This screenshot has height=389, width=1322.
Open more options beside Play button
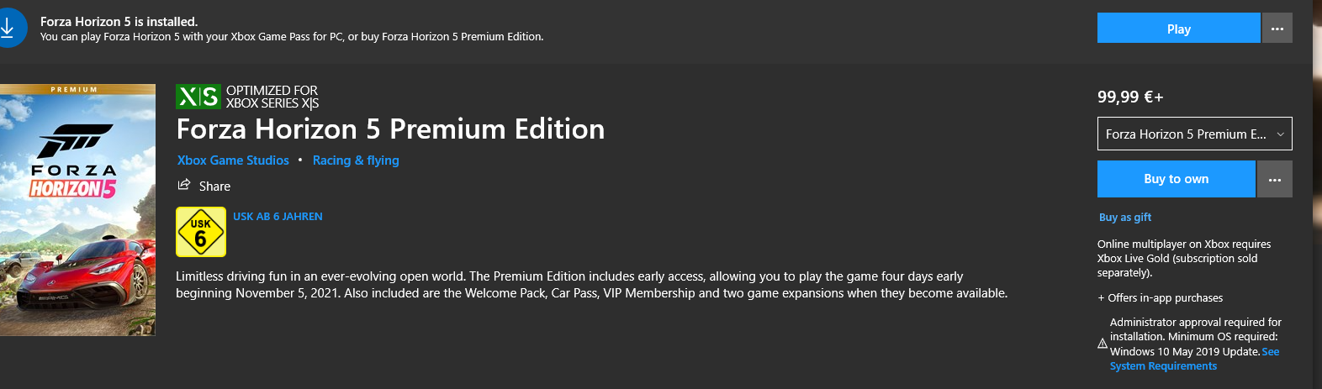(x=1277, y=29)
